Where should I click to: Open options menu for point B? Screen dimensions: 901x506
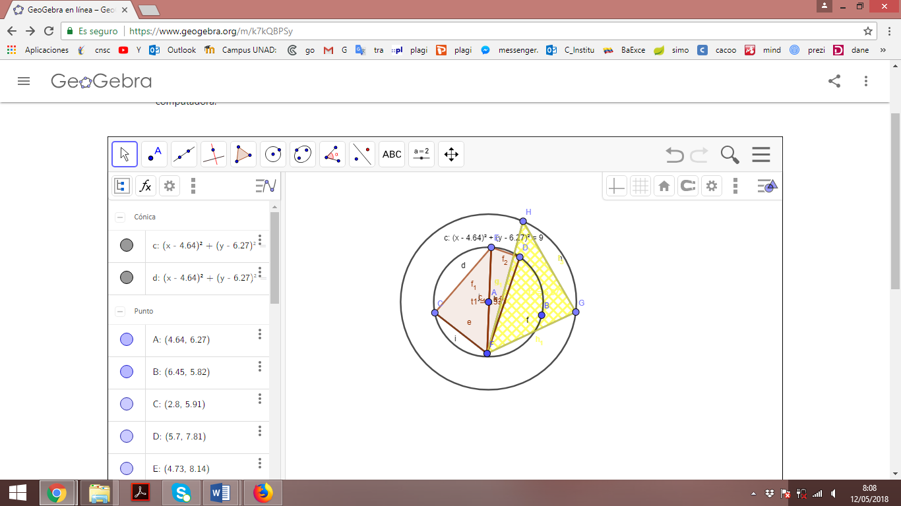coord(259,371)
